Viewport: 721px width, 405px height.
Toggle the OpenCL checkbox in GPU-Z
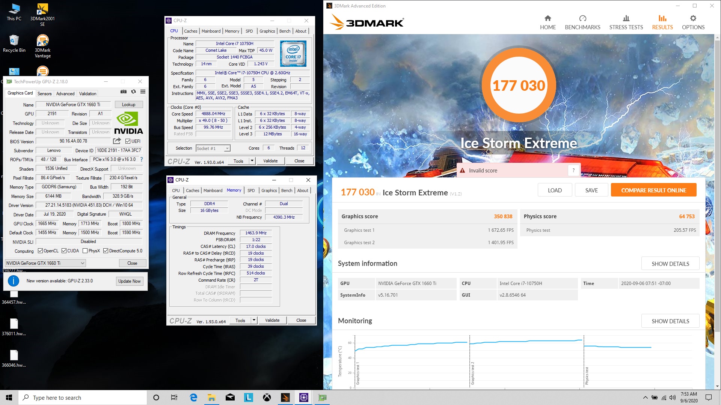(x=40, y=251)
